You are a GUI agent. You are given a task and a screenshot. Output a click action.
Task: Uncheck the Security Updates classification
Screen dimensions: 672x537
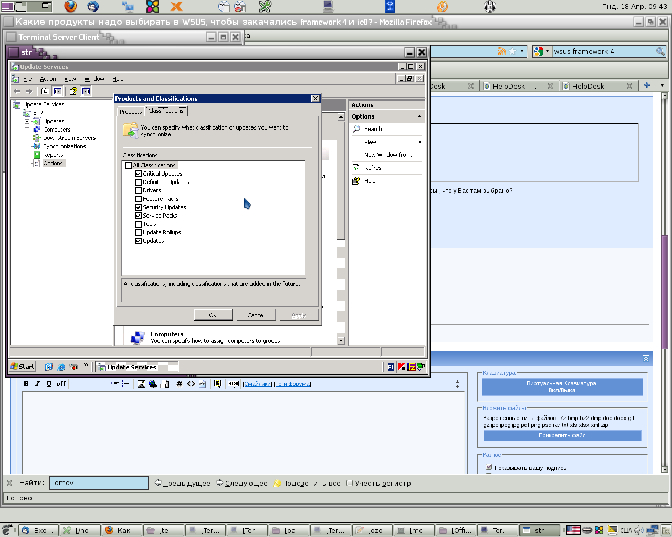(x=139, y=207)
